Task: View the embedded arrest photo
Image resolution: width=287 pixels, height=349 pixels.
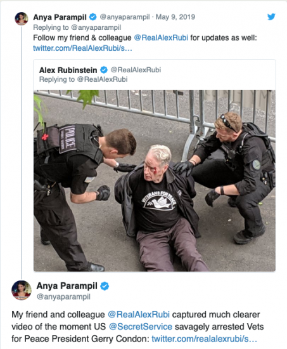Action: coord(155,181)
